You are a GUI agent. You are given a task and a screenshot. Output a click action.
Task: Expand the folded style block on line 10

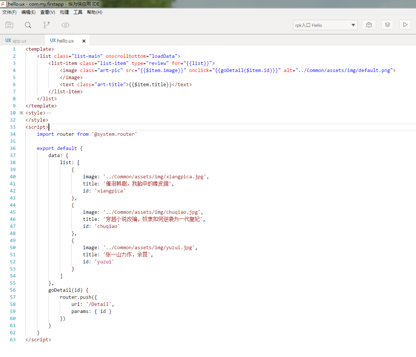(22, 113)
